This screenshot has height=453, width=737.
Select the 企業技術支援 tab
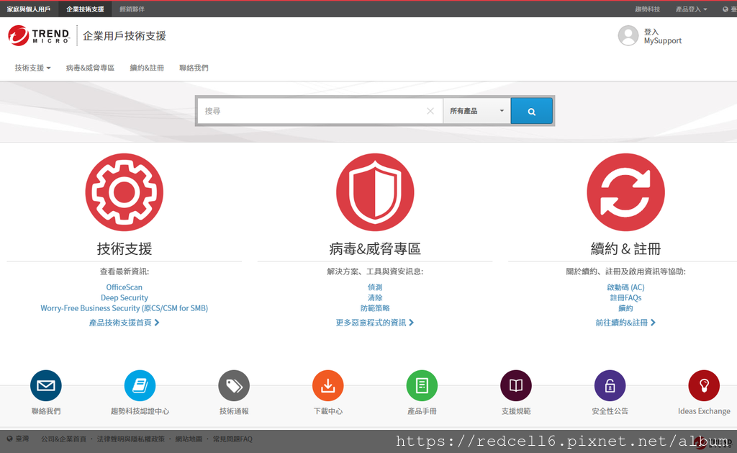(x=85, y=9)
